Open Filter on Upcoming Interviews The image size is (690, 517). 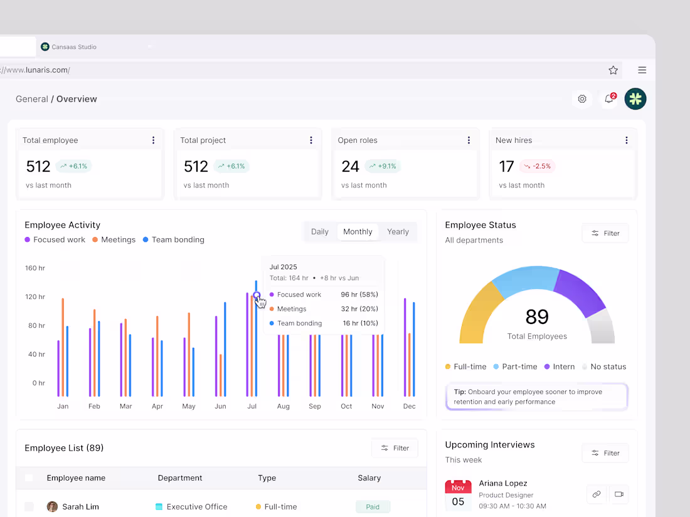tap(605, 453)
